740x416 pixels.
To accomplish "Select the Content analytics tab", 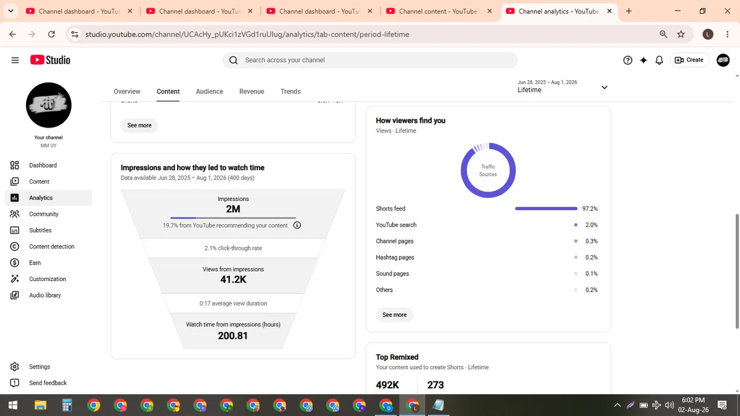I will (x=168, y=91).
